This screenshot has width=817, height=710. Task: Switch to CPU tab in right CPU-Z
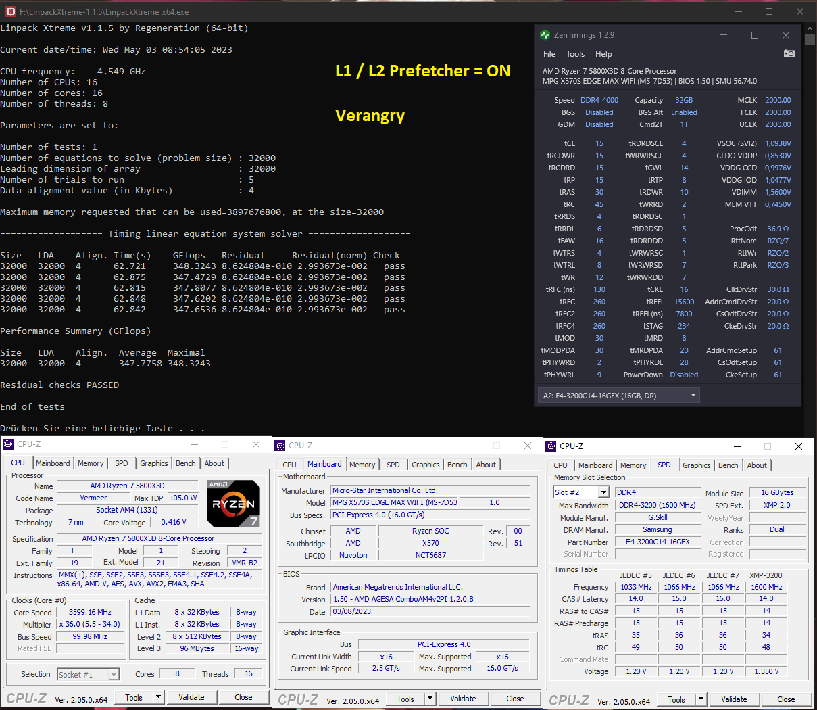561,465
